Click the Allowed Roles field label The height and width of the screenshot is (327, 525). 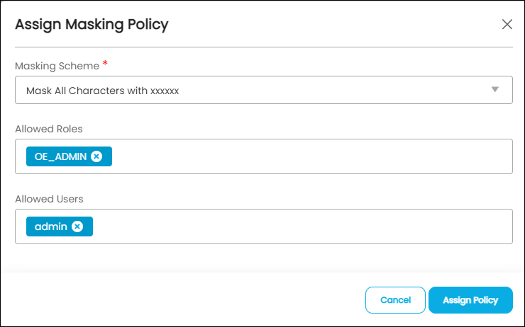click(48, 129)
